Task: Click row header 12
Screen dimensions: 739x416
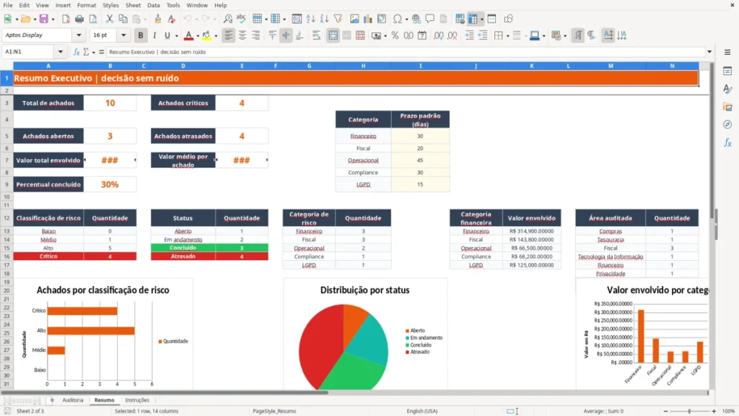Action: [x=6, y=218]
